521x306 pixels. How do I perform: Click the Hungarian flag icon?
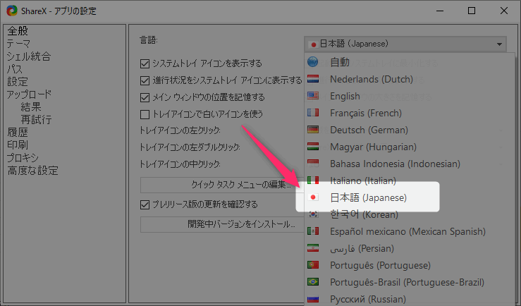313,147
